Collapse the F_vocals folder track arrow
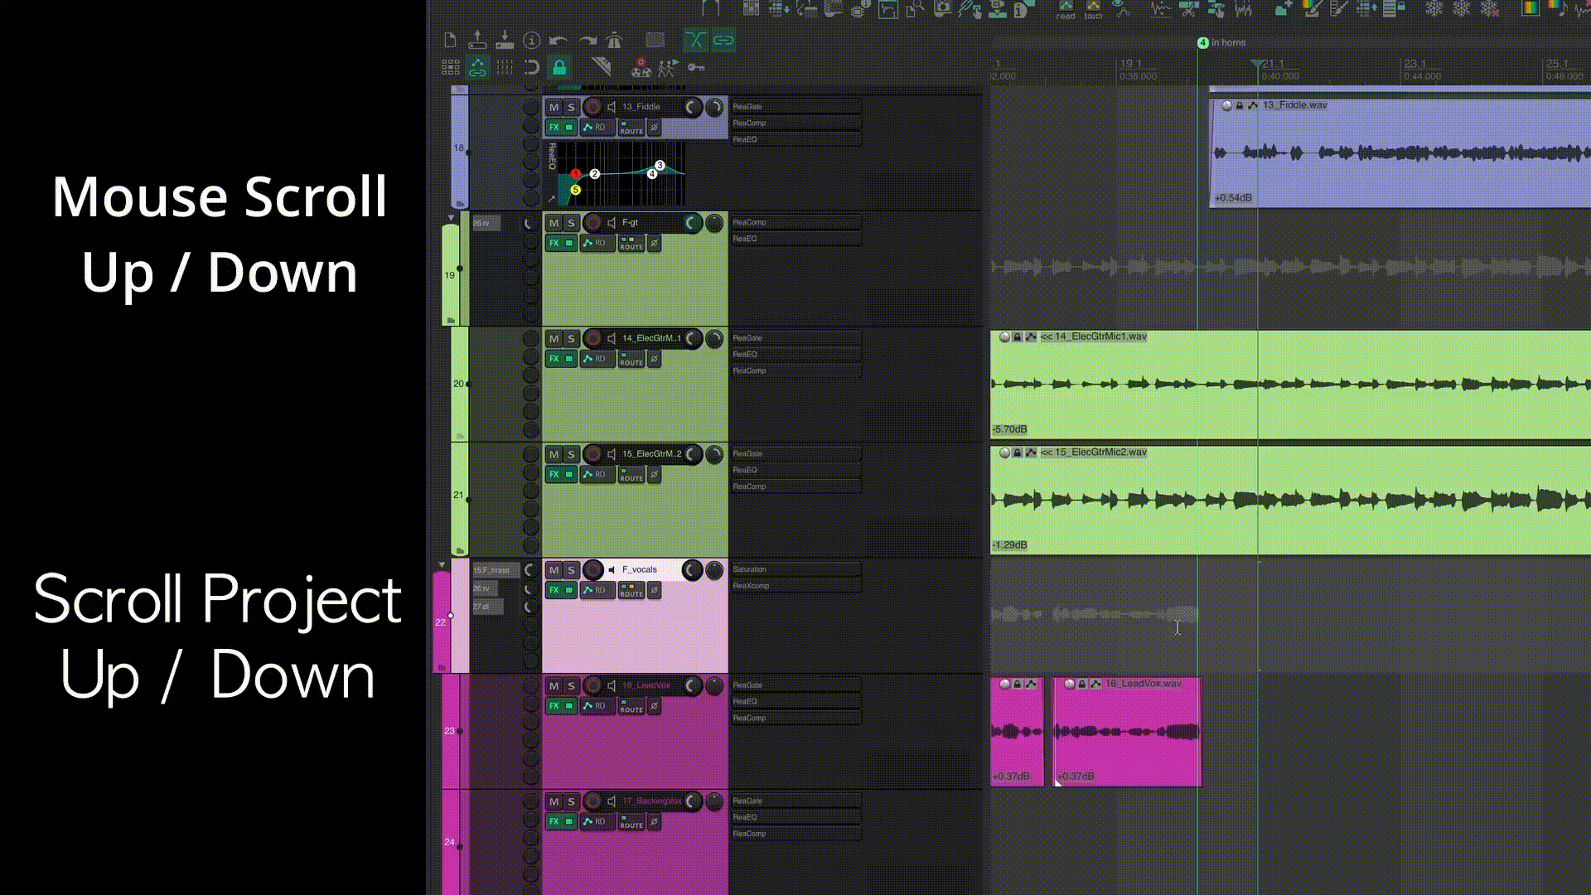This screenshot has width=1591, height=895. point(442,565)
